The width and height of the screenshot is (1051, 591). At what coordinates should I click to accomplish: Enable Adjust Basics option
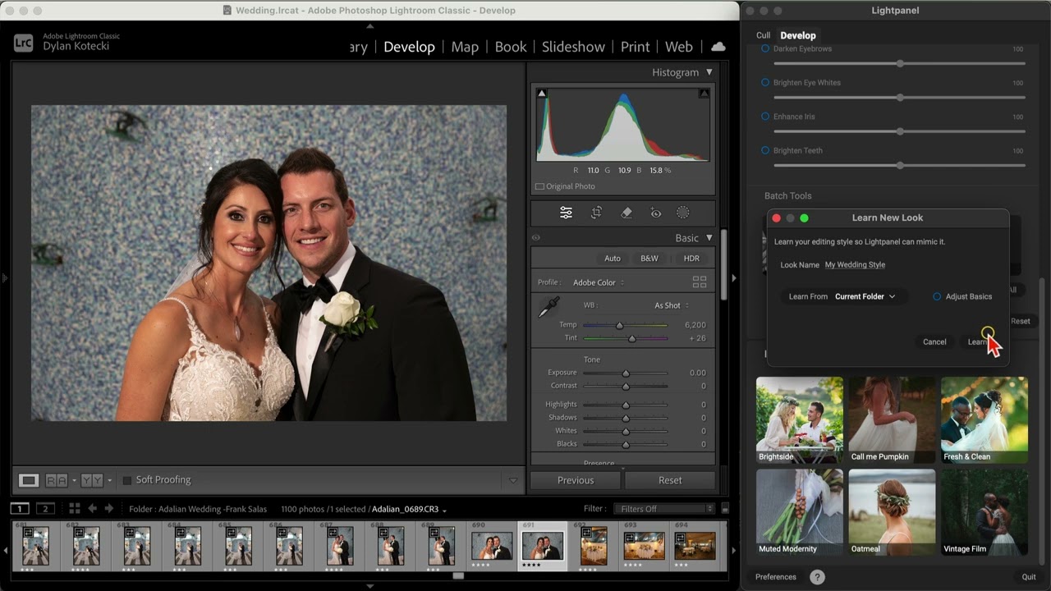pos(937,296)
